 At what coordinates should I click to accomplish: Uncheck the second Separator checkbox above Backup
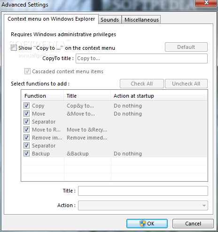(26, 146)
